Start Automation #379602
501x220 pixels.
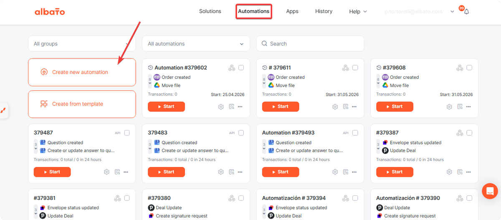pyautogui.click(x=166, y=107)
